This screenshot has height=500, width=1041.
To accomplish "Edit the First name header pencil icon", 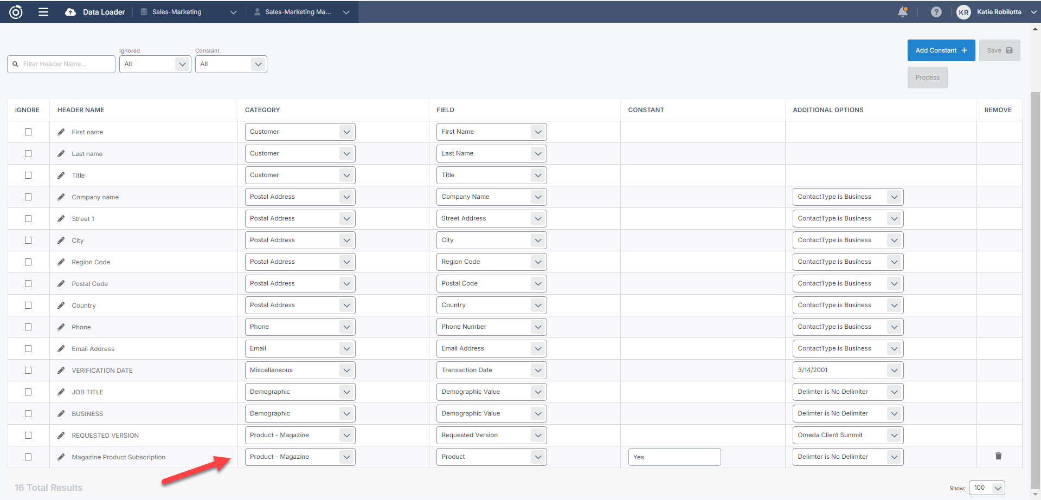I will [61, 132].
